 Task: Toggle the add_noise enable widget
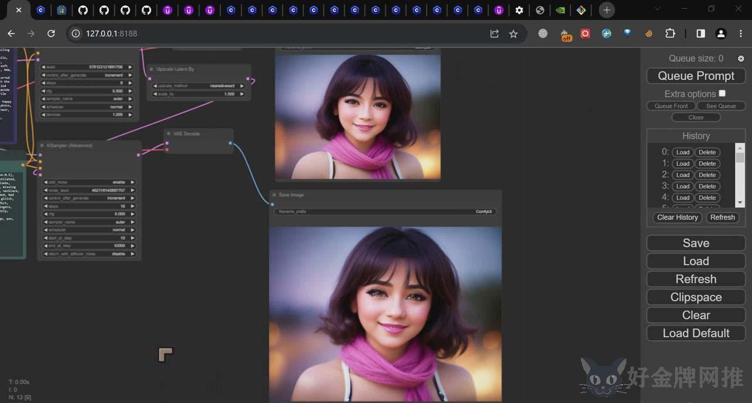pyautogui.click(x=88, y=182)
